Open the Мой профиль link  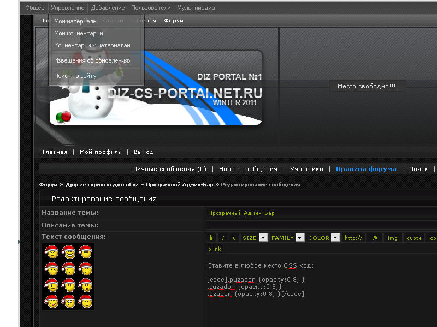pos(101,152)
